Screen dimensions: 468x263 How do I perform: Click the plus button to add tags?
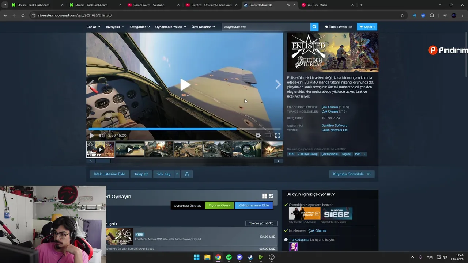pyautogui.click(x=365, y=154)
